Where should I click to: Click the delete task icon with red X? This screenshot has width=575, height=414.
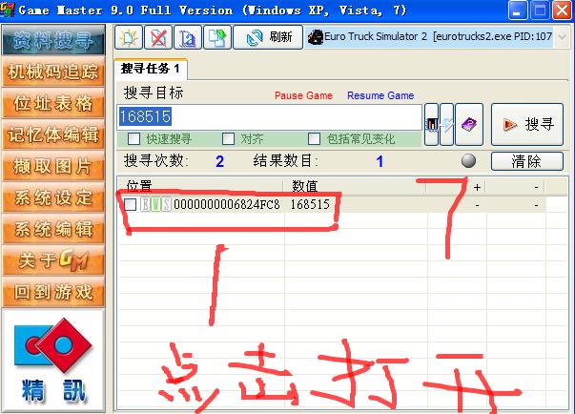click(157, 37)
